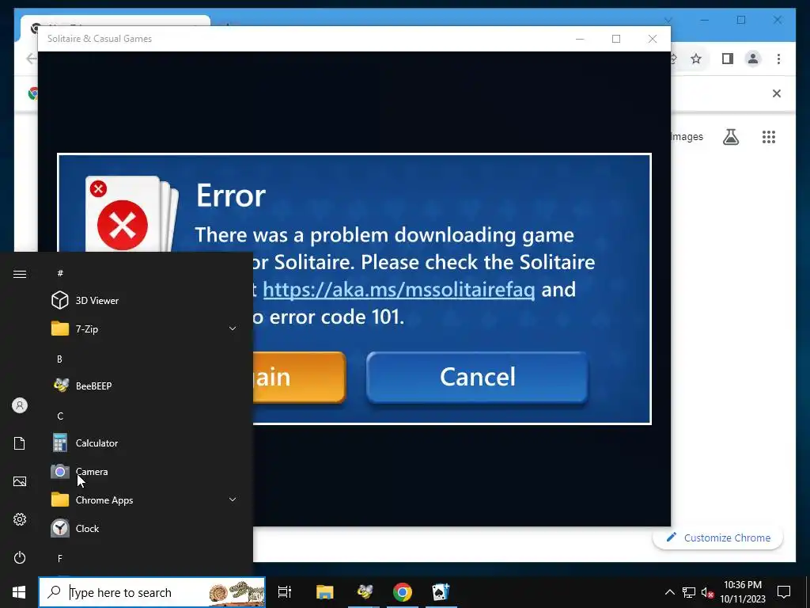Bookmark this tab with star icon
The width and height of the screenshot is (810, 608).
click(x=696, y=59)
